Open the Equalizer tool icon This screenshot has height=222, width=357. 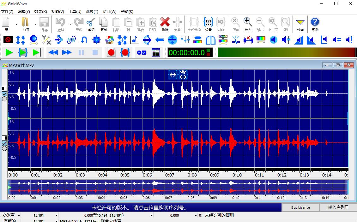[185, 40]
